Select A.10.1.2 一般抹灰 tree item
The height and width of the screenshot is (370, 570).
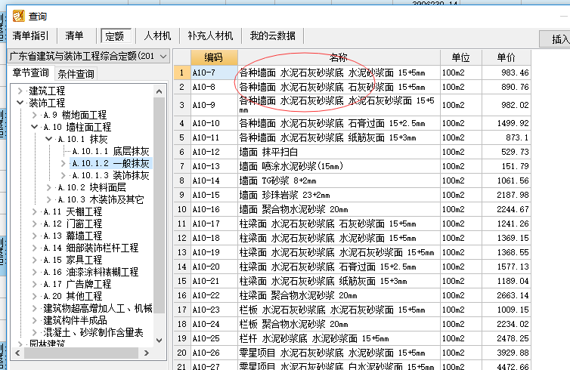[x=110, y=163]
